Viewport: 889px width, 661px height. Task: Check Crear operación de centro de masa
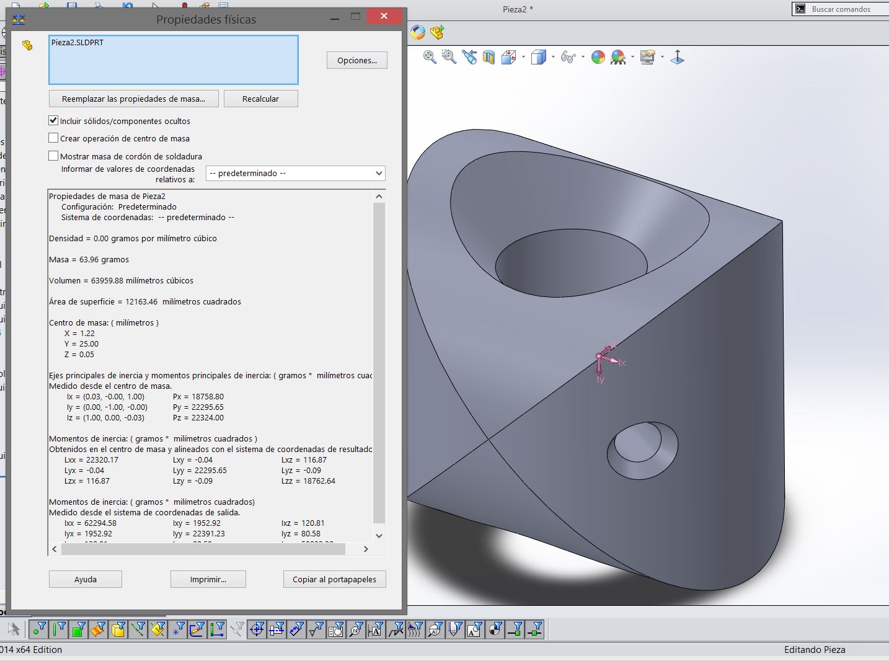53,138
